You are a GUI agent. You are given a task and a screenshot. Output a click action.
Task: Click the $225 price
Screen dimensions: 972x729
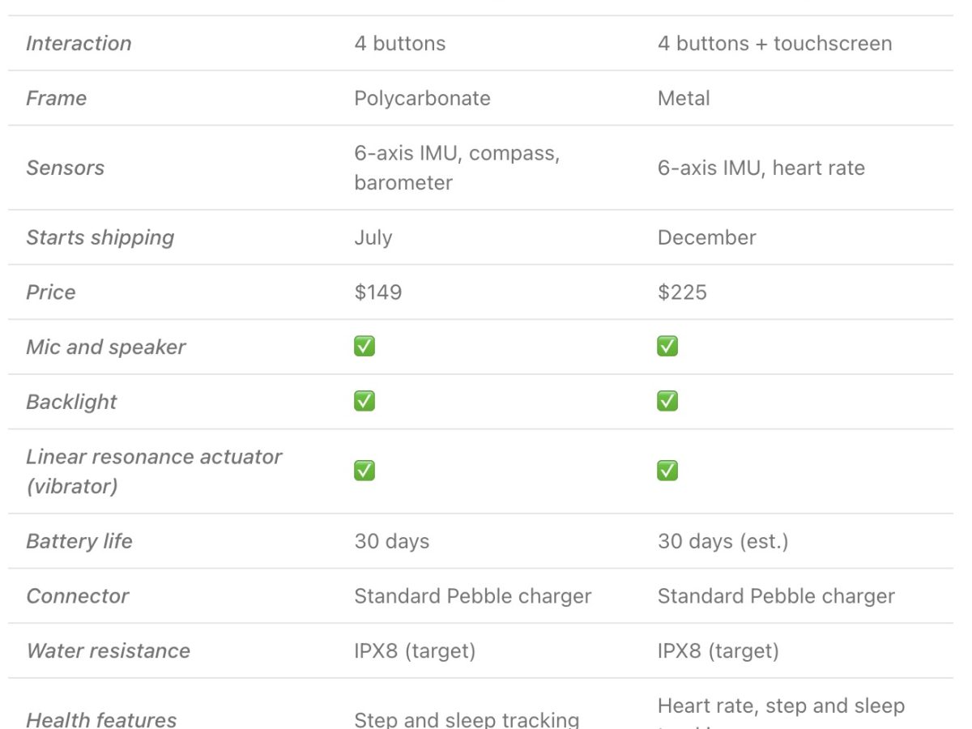[x=682, y=292]
